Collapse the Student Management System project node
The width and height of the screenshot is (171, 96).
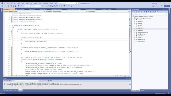click(x=133, y=18)
